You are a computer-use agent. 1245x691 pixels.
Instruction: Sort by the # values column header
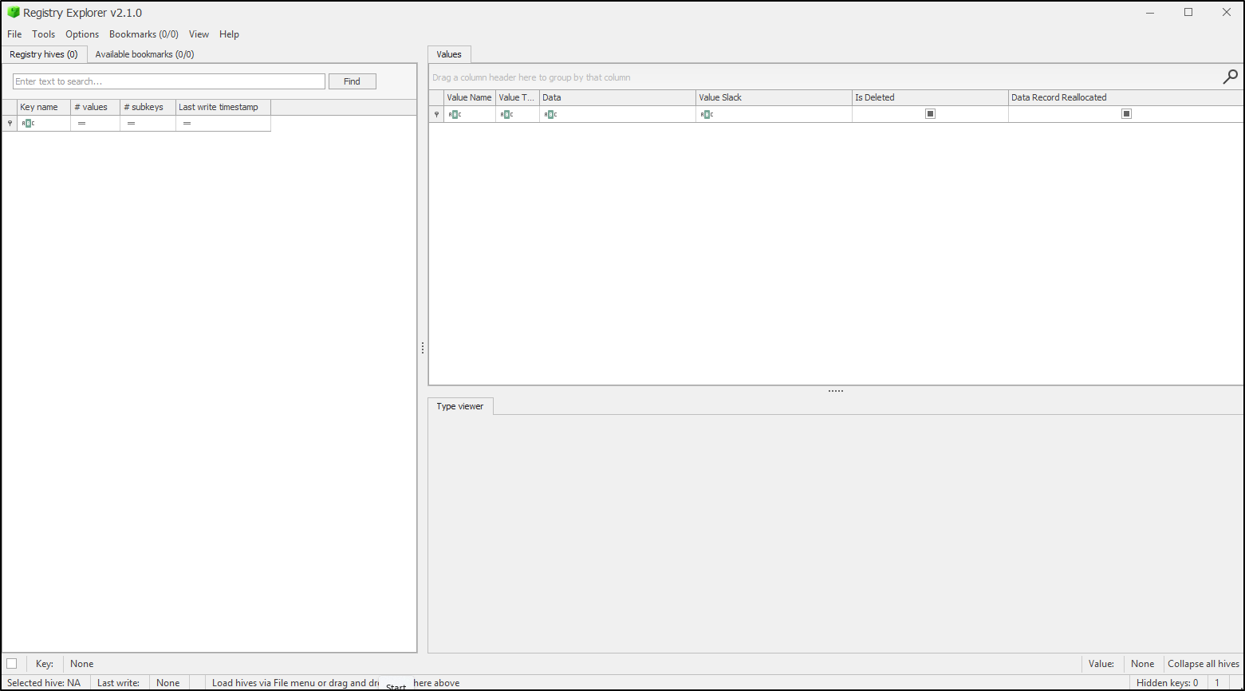pos(95,107)
